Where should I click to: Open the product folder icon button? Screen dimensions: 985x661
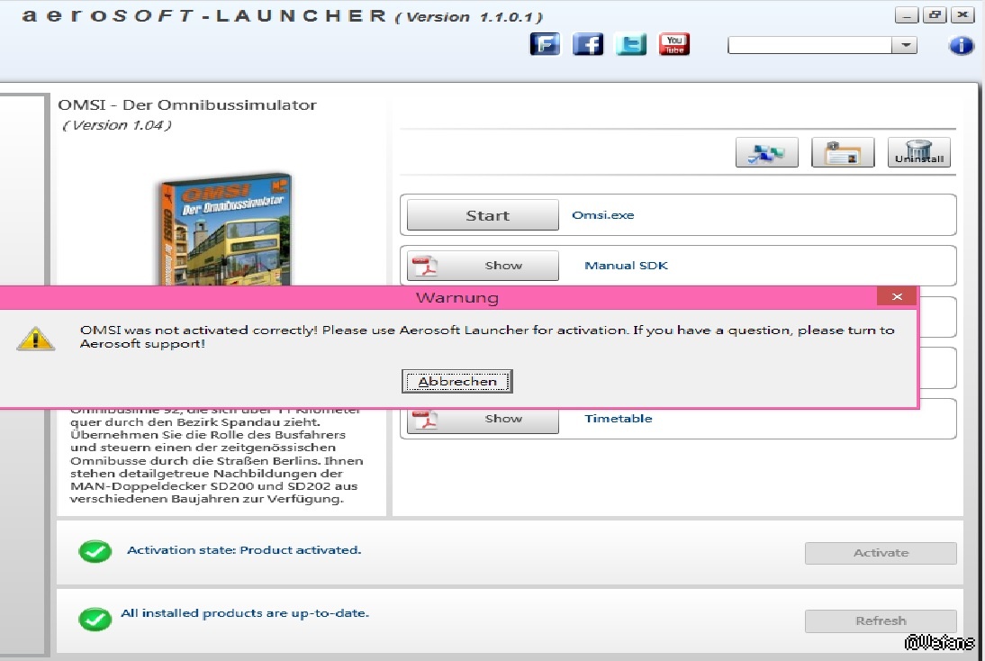coord(843,153)
